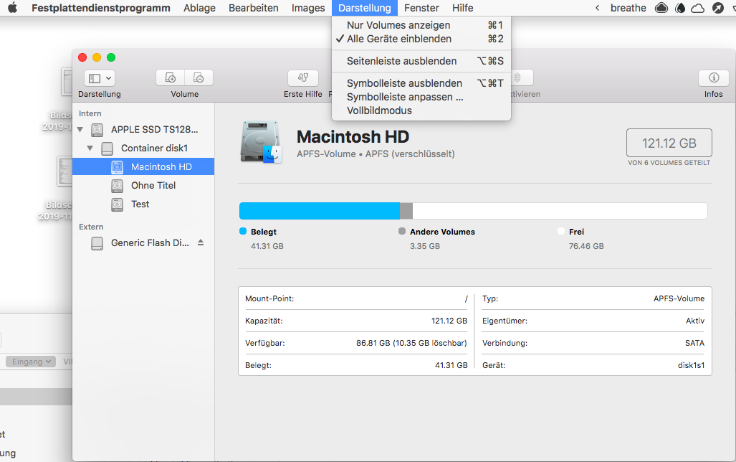Open the Fenster menu
Image resolution: width=736 pixels, height=462 pixels.
(x=421, y=8)
